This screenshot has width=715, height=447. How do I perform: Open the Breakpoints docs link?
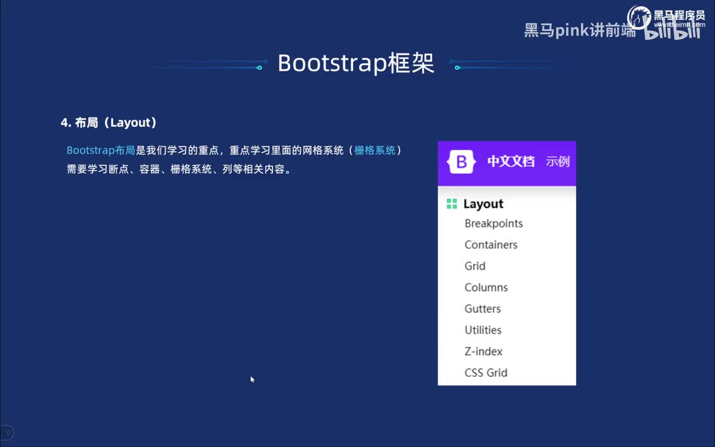pyautogui.click(x=493, y=223)
